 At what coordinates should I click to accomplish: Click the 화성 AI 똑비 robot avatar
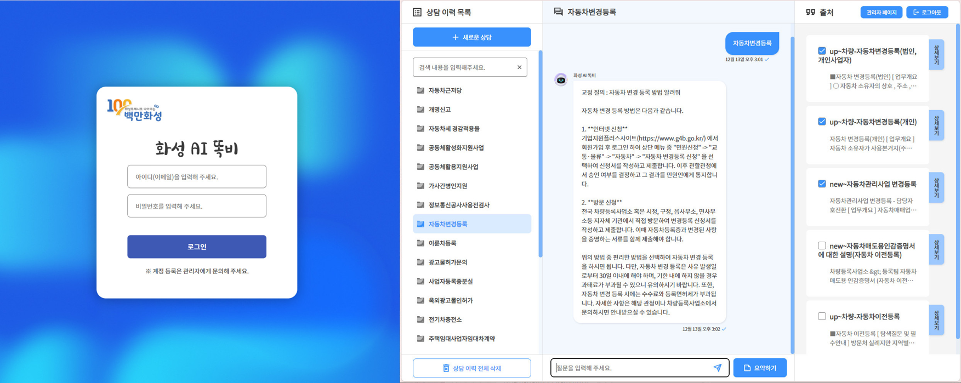(561, 81)
